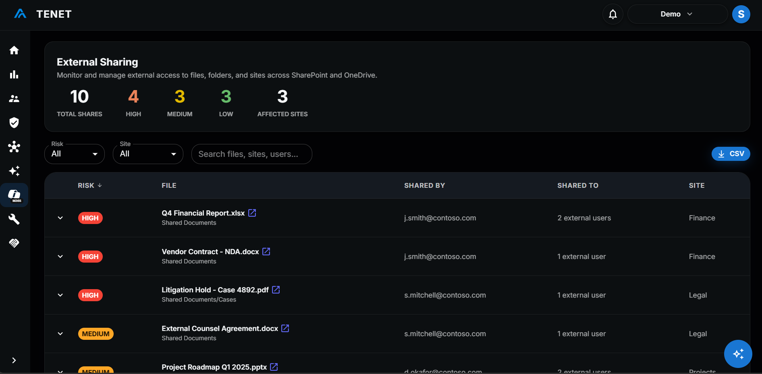
Task: Open the shield checkmark security icon
Action: point(14,123)
